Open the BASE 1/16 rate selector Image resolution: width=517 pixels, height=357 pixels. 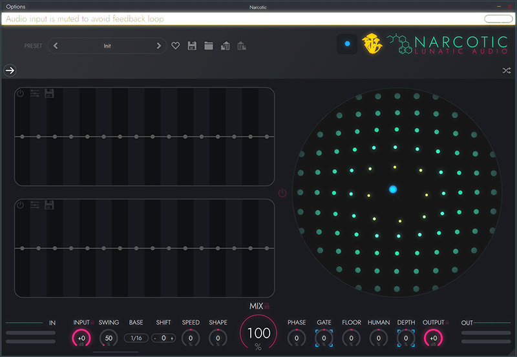[x=136, y=338]
